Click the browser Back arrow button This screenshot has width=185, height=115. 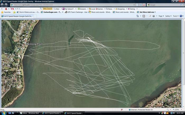coord(2,5)
